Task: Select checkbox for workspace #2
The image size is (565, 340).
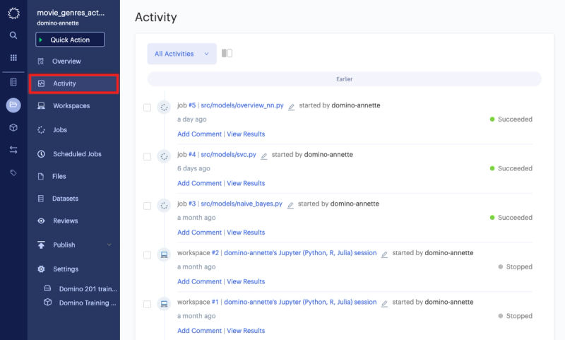Action: (147, 255)
